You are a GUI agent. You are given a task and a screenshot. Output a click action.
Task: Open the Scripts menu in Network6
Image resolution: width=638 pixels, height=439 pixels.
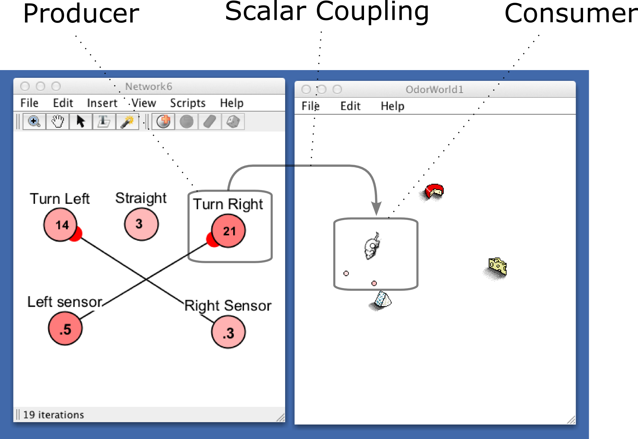coord(188,103)
